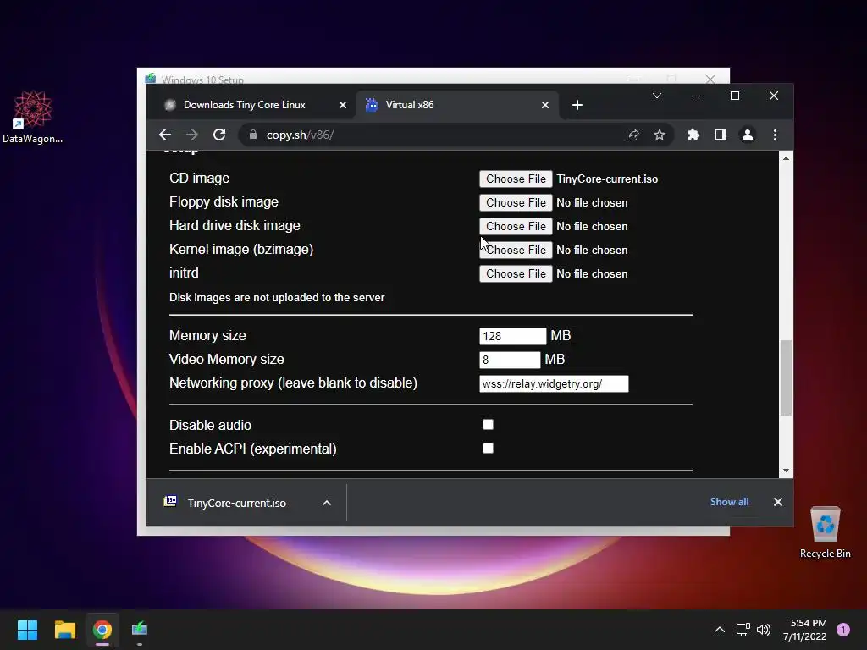Open the Recycle Bin desktop icon

(825, 532)
